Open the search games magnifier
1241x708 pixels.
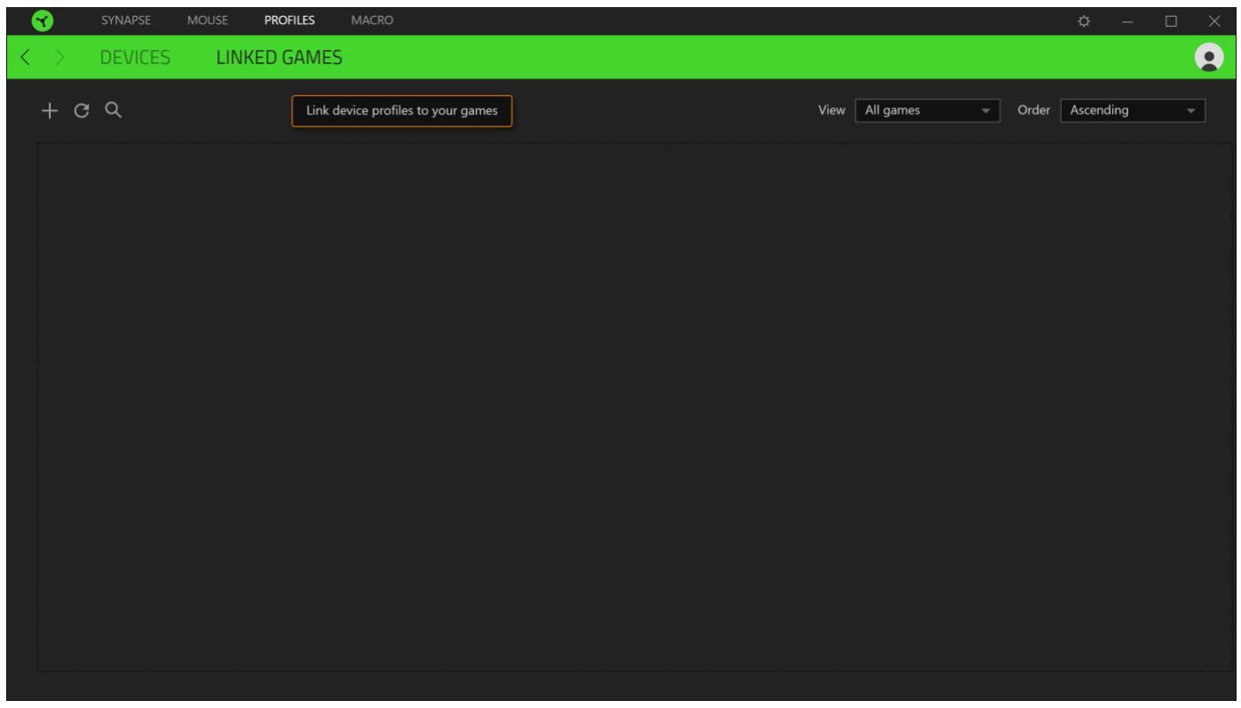click(113, 110)
